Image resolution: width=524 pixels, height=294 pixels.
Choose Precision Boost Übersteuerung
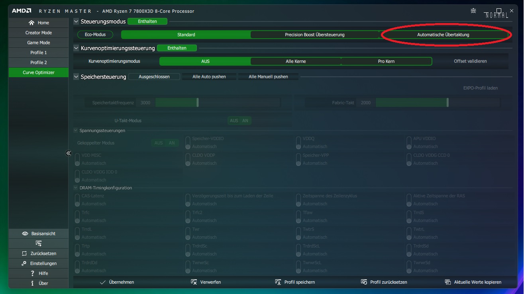315,35
